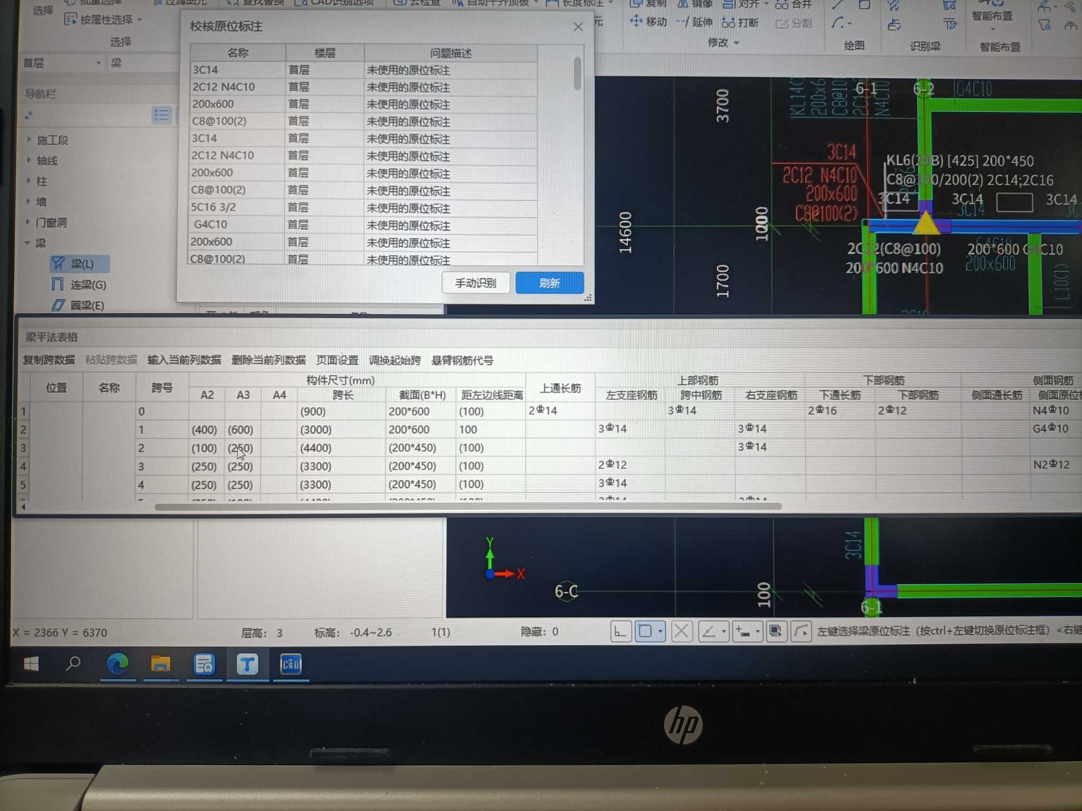Click the N2⌀12 side rebar cell

pos(1055,464)
